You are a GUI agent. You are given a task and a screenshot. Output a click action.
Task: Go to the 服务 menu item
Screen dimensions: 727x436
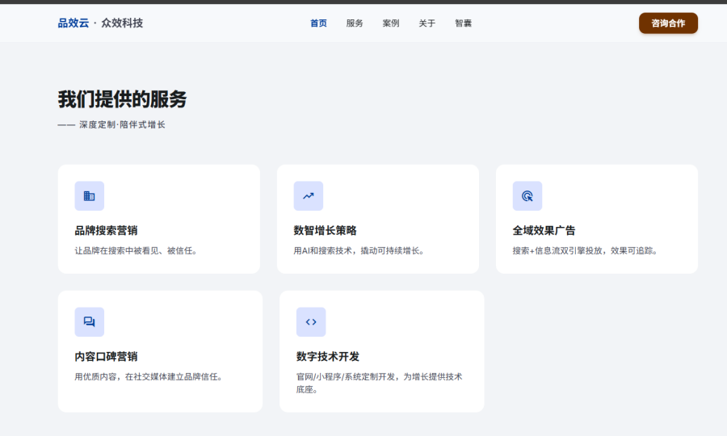pos(355,23)
